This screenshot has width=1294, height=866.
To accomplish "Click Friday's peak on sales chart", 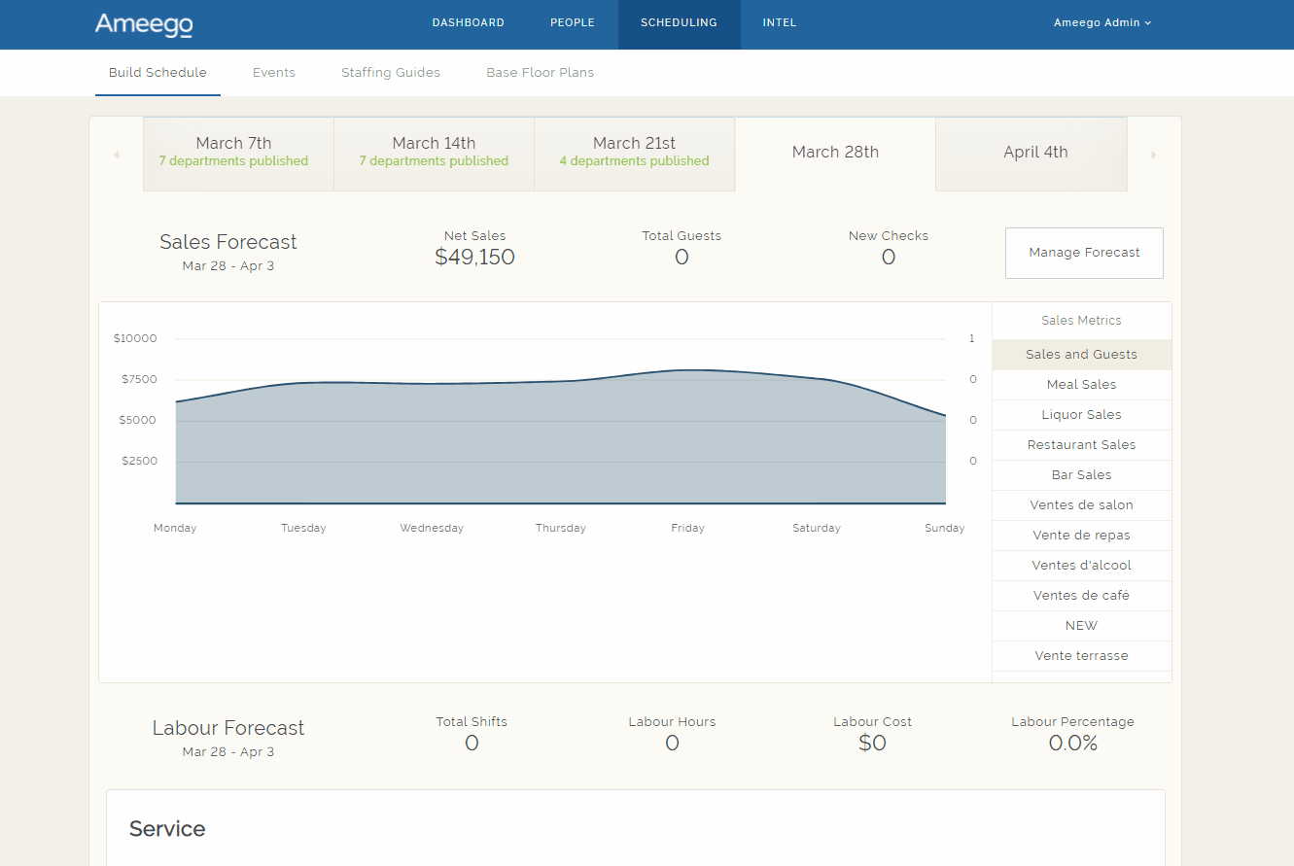I will tap(688, 370).
